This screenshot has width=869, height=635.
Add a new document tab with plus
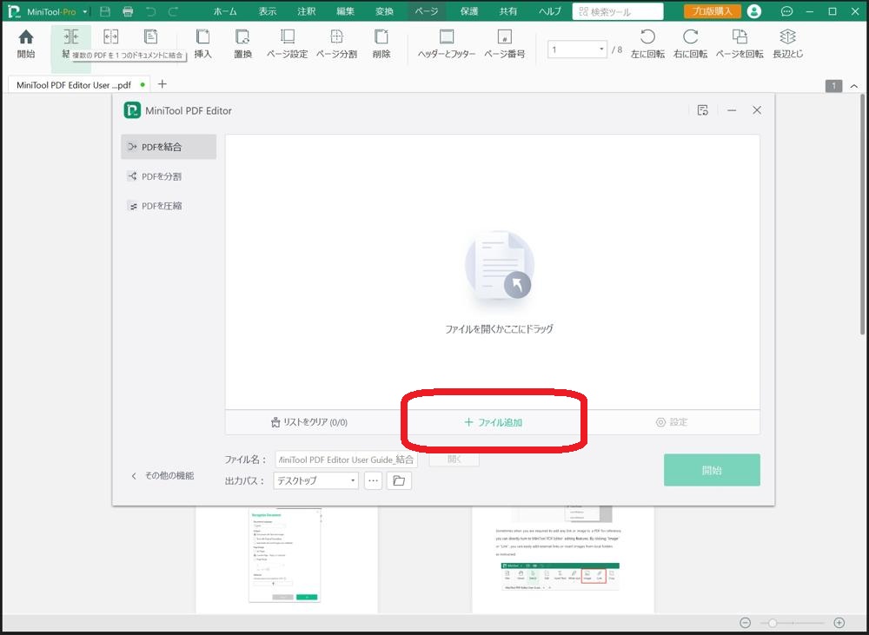(162, 84)
